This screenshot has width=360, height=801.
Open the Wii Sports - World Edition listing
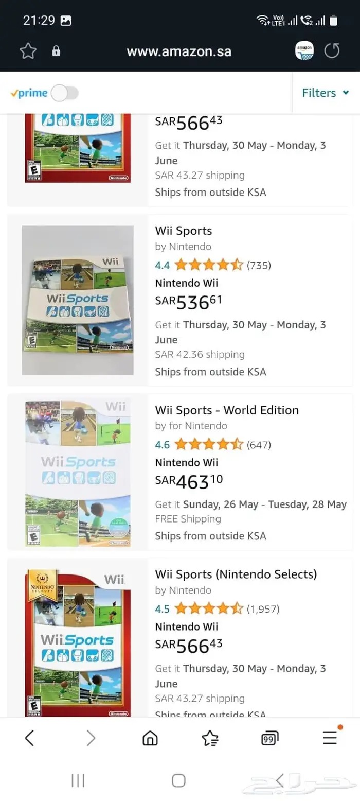(x=227, y=410)
